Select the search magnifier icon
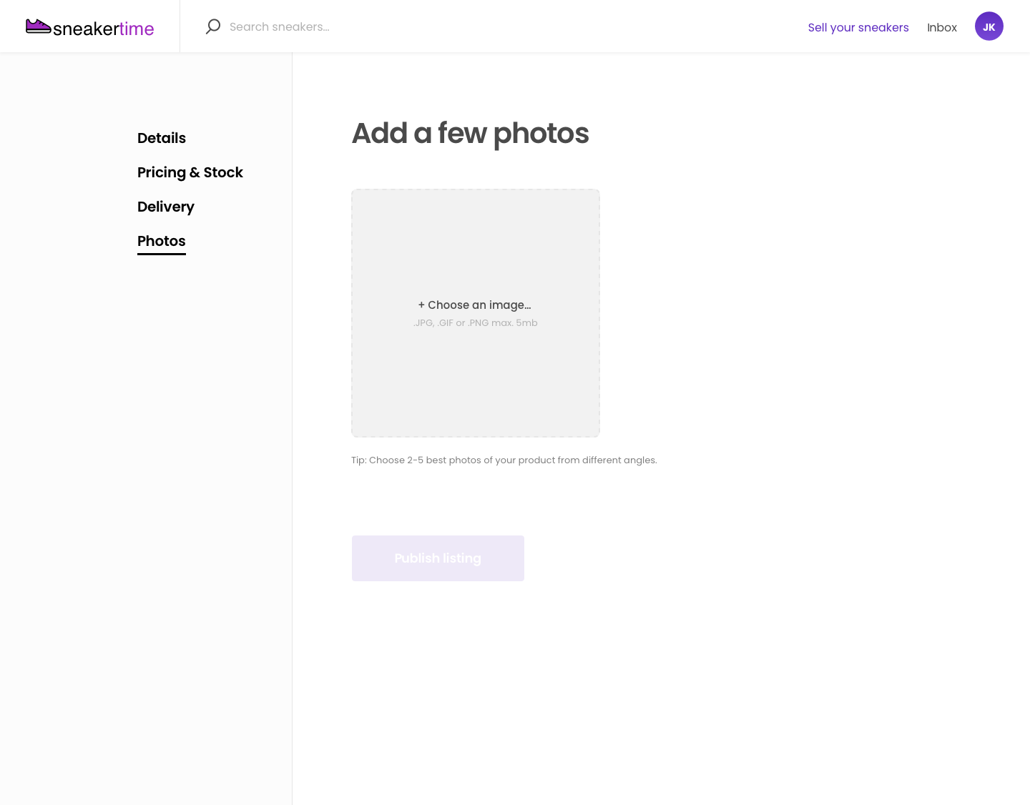Image resolution: width=1030 pixels, height=805 pixels. (x=212, y=26)
